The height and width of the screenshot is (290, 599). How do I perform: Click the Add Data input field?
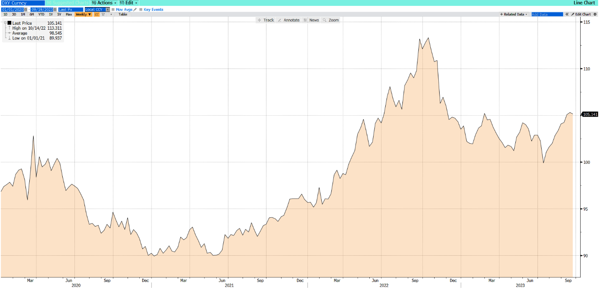(x=547, y=14)
